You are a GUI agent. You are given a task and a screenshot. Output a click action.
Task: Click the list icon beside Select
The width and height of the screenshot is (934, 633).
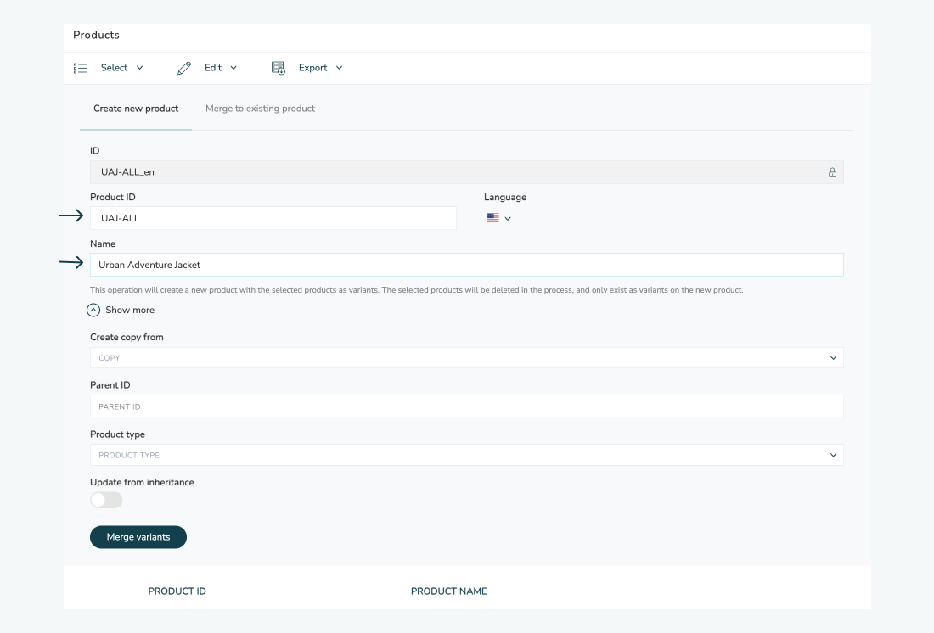[x=81, y=68]
